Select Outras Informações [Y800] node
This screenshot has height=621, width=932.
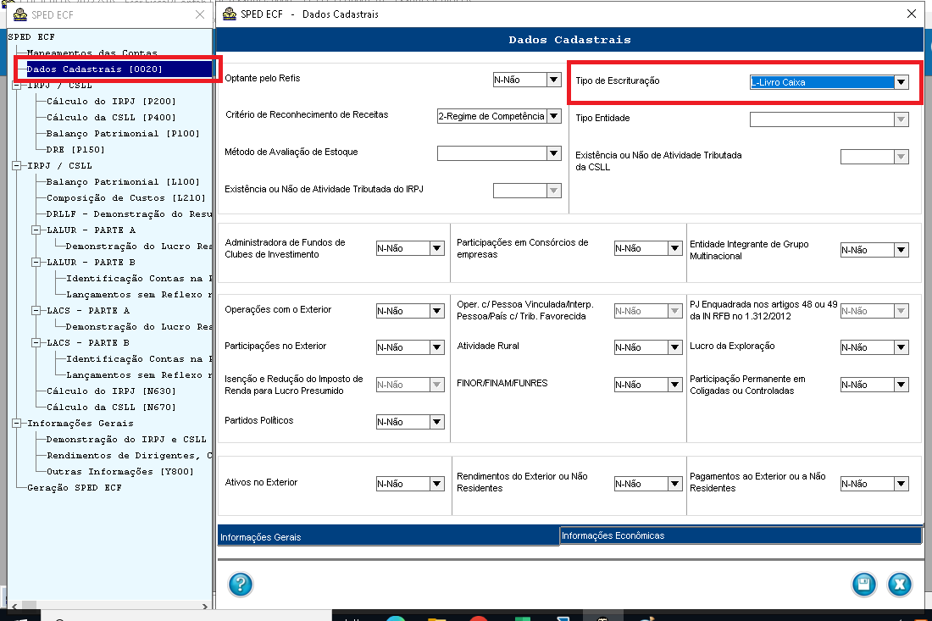[120, 471]
